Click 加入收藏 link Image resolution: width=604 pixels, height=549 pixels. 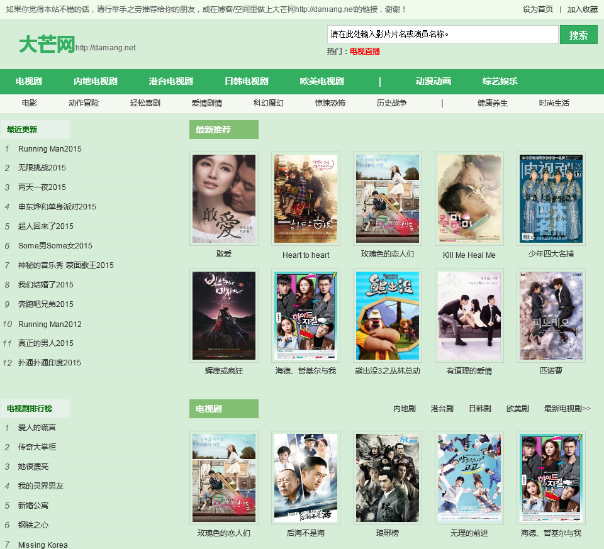pos(582,9)
